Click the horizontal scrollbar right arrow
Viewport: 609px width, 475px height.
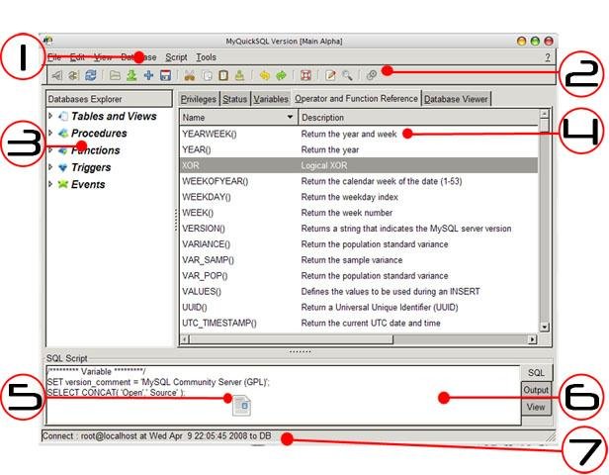[532, 339]
